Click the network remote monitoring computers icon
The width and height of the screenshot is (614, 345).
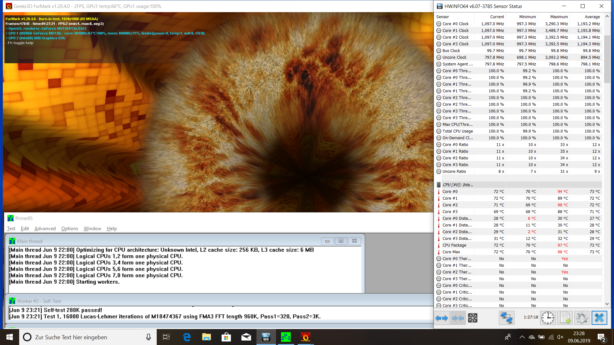[x=507, y=318]
